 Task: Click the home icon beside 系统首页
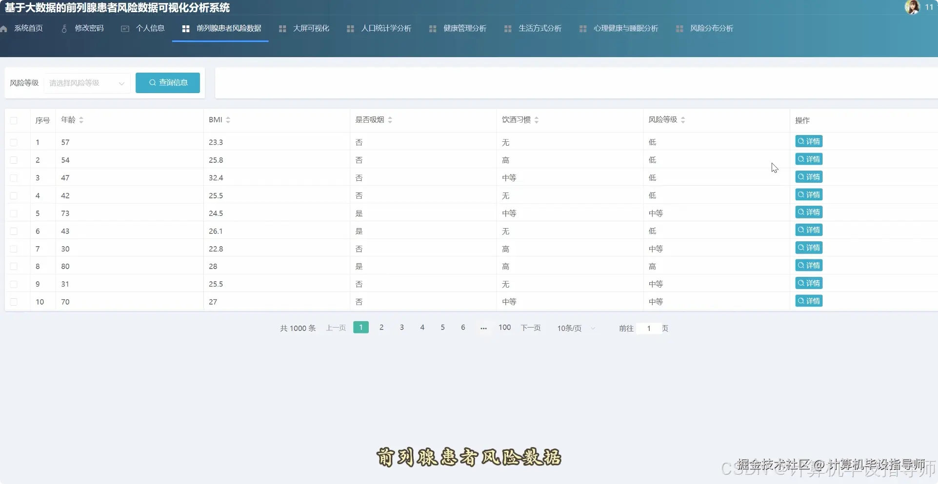[4, 28]
